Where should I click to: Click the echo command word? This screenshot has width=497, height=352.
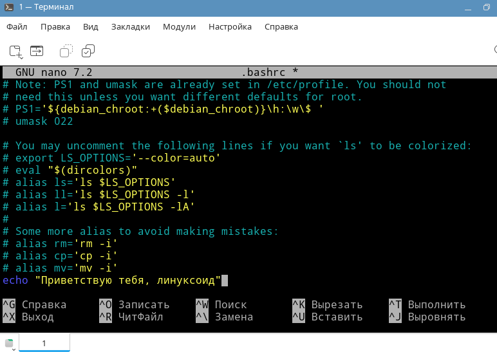click(x=15, y=280)
